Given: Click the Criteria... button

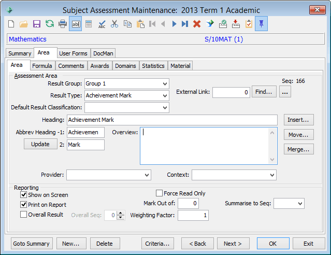Looking at the screenshot, I should [x=157, y=244].
